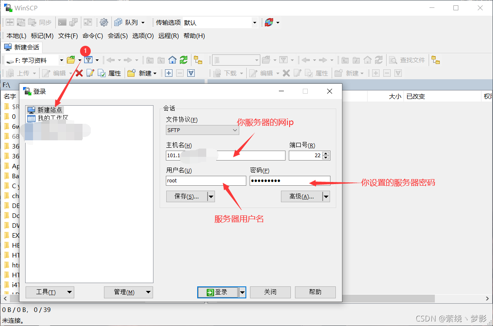Click the 关闭 button in login dialog
Viewport: 493px width, 326px height.
270,292
